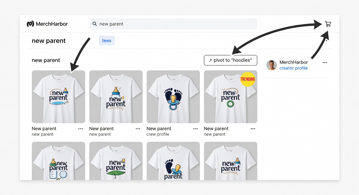Open the tee with bottle and magnifier
The width and height of the screenshot is (359, 195).
(58, 161)
